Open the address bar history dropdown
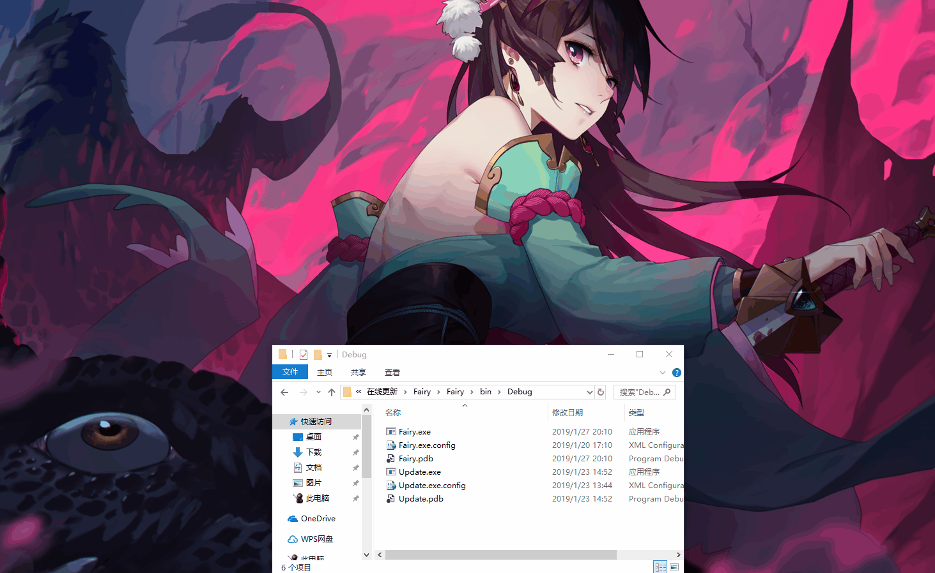The height and width of the screenshot is (573, 935). pyautogui.click(x=589, y=392)
